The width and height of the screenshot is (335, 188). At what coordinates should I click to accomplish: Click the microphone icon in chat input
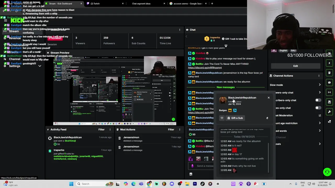(192, 166)
